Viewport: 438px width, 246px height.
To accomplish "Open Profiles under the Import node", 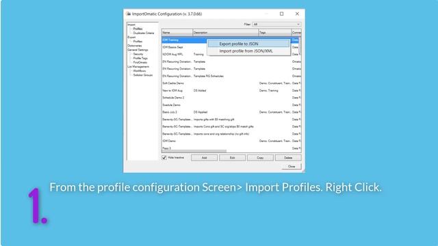I will pyautogui.click(x=138, y=29).
